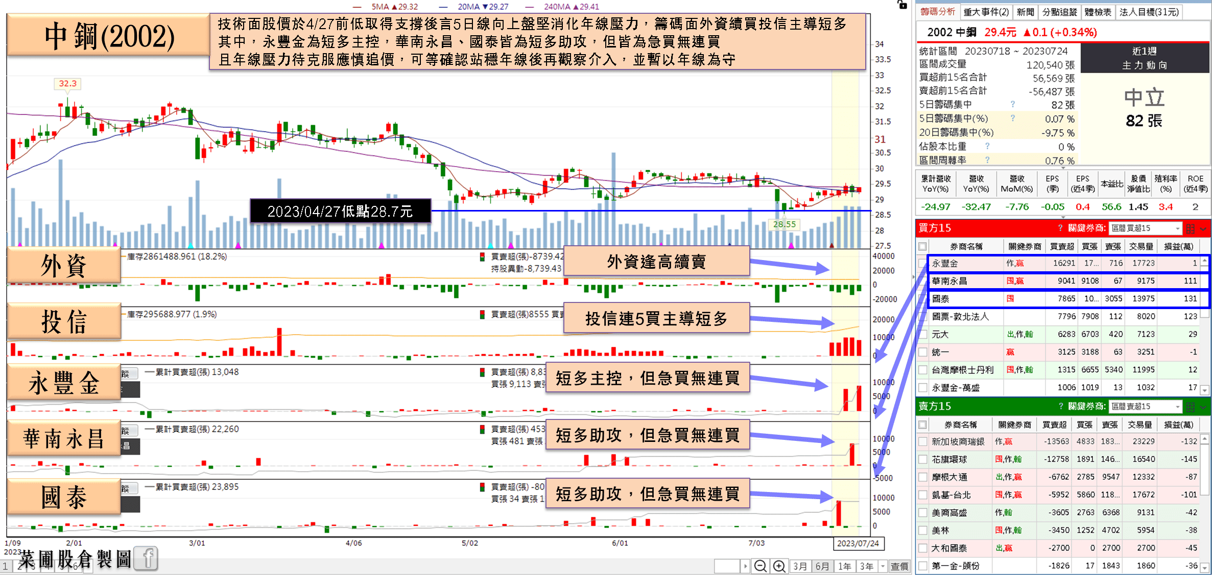Open the 新聞 tab

coord(1025,12)
